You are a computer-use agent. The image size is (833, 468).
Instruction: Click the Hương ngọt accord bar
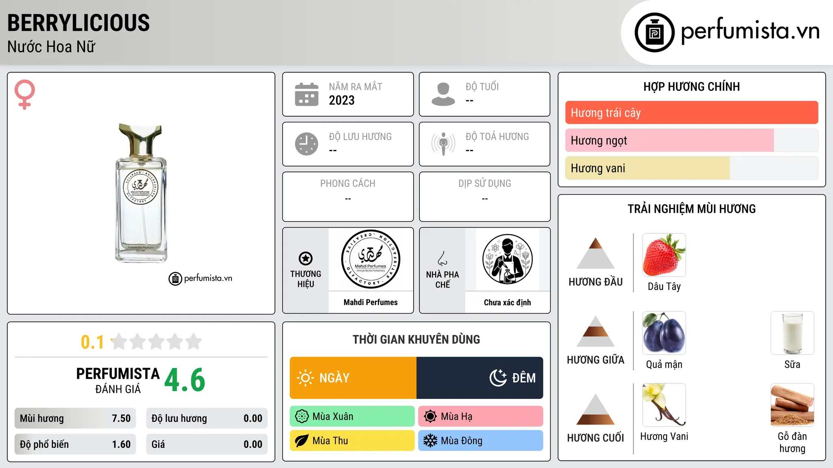coord(691,140)
